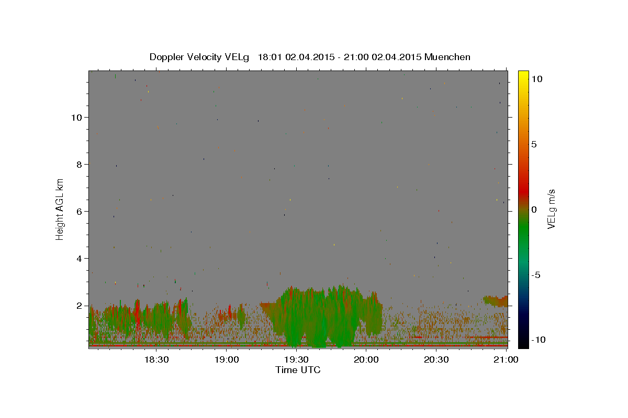Click the 19:30 time tick label
The height and width of the screenshot is (418, 628).
click(296, 359)
